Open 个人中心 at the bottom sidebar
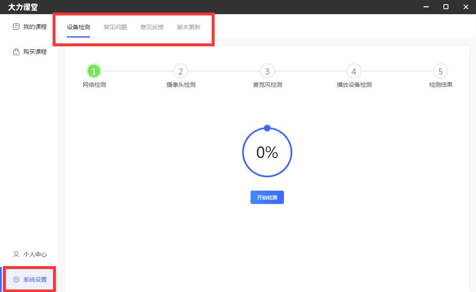 [x=30, y=254]
